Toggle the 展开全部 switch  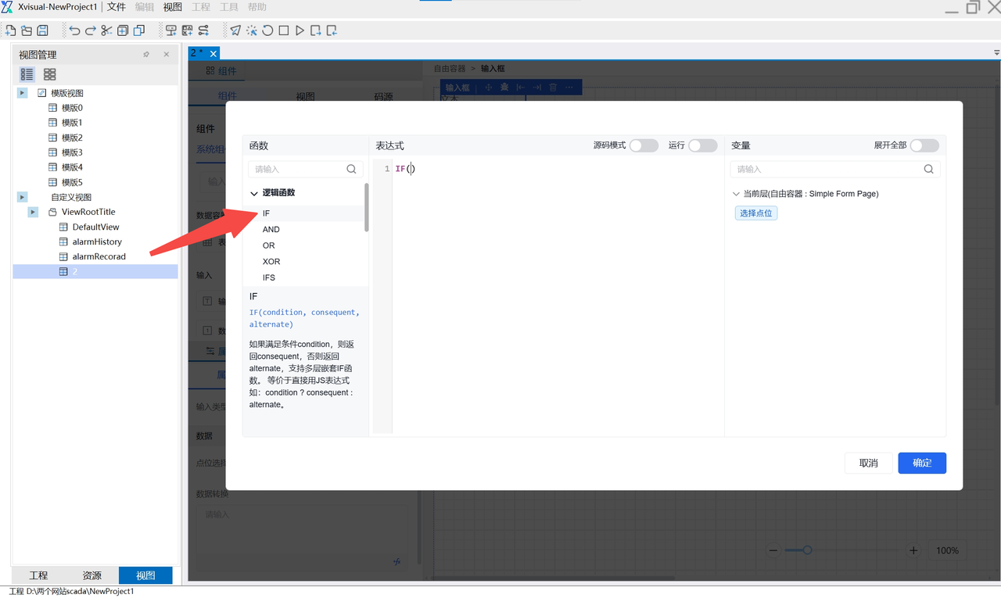[924, 145]
